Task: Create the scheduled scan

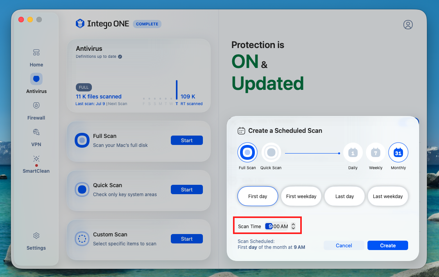Action: pyautogui.click(x=388, y=245)
